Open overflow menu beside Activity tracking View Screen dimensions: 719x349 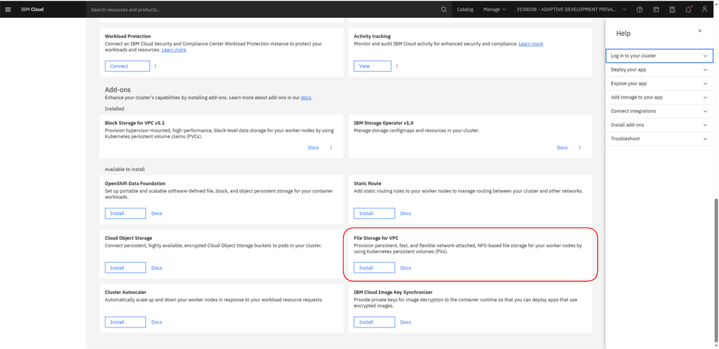(x=397, y=66)
